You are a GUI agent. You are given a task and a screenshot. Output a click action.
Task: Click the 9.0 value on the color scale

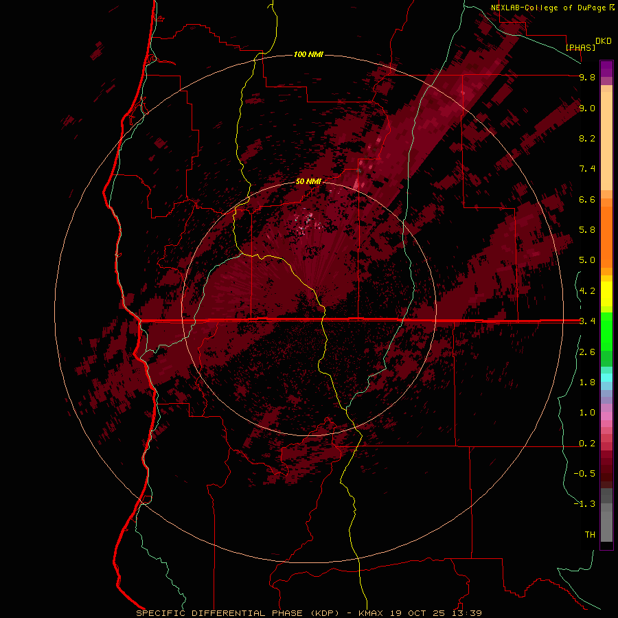[587, 108]
